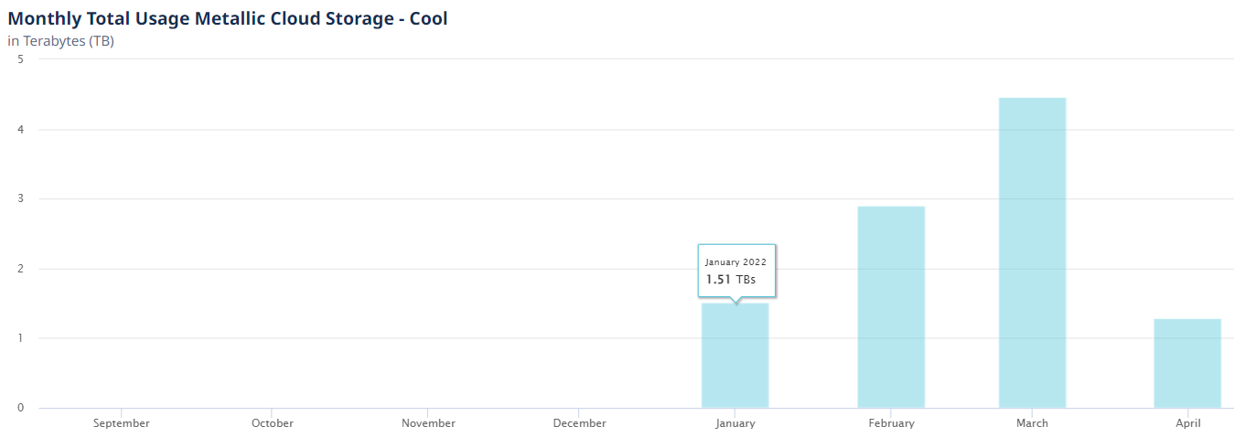Select the November axis label
The height and width of the screenshot is (448, 1234).
click(x=428, y=423)
